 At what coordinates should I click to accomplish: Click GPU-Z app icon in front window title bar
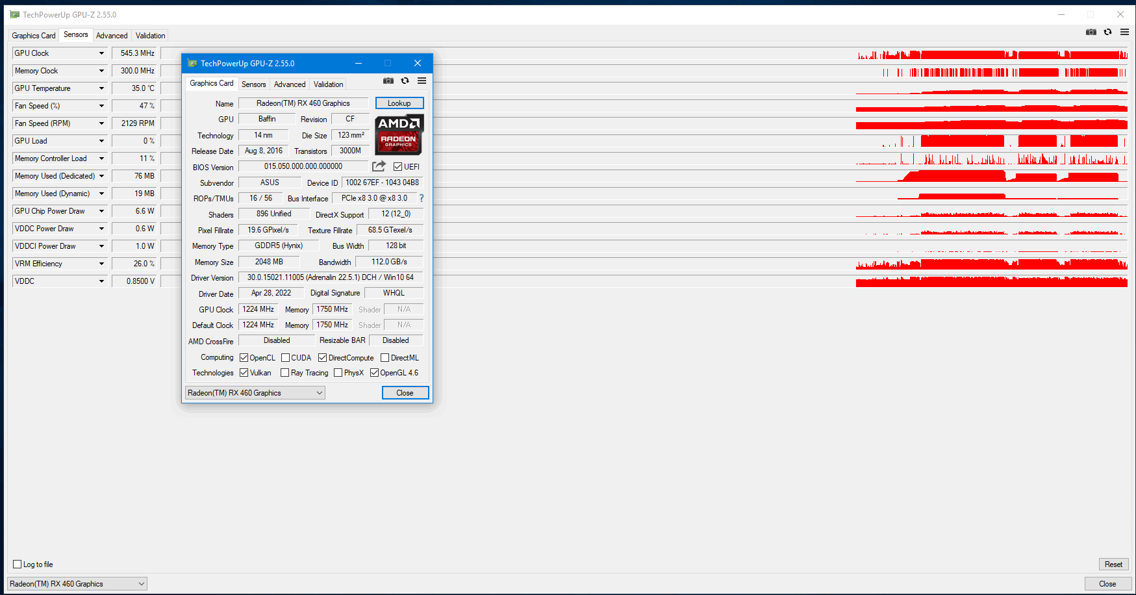coord(192,63)
